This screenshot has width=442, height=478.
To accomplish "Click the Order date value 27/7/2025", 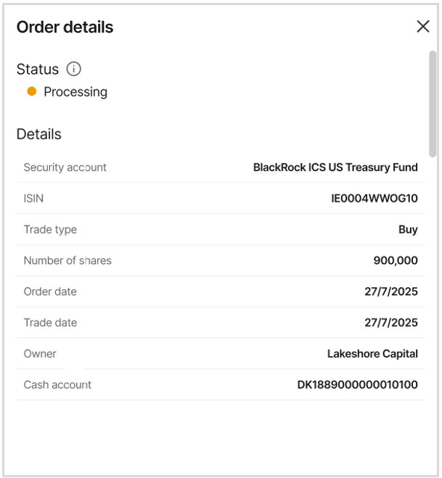I will pyautogui.click(x=391, y=292).
